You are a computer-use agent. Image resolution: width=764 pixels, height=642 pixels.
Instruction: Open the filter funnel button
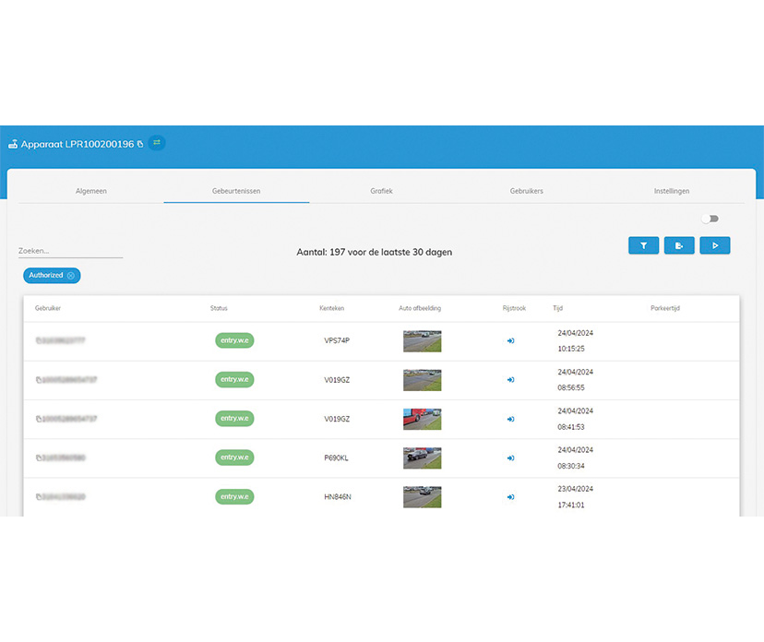[643, 245]
